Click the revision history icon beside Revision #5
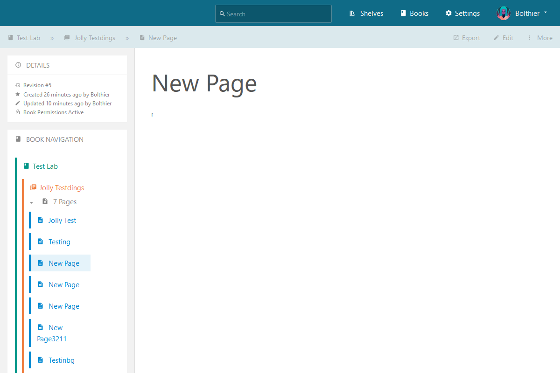560x373 pixels. [18, 85]
